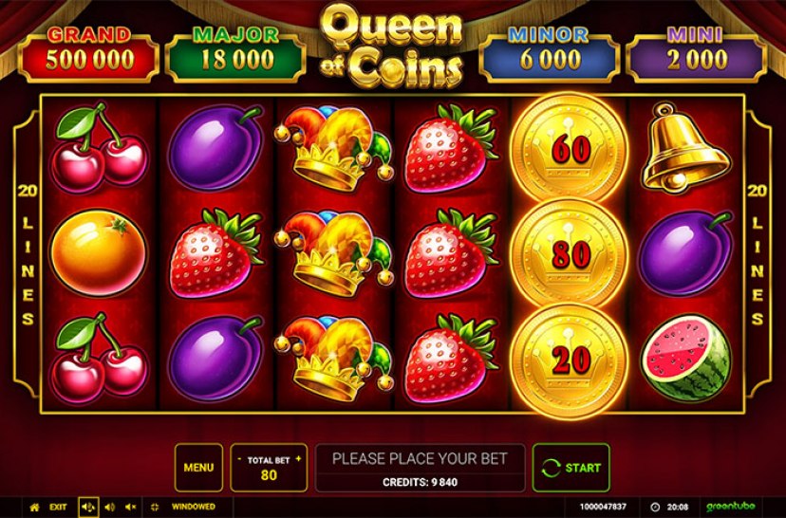Switch to sound effects only mode
Viewport: 786px width, 518px height.
(x=110, y=507)
